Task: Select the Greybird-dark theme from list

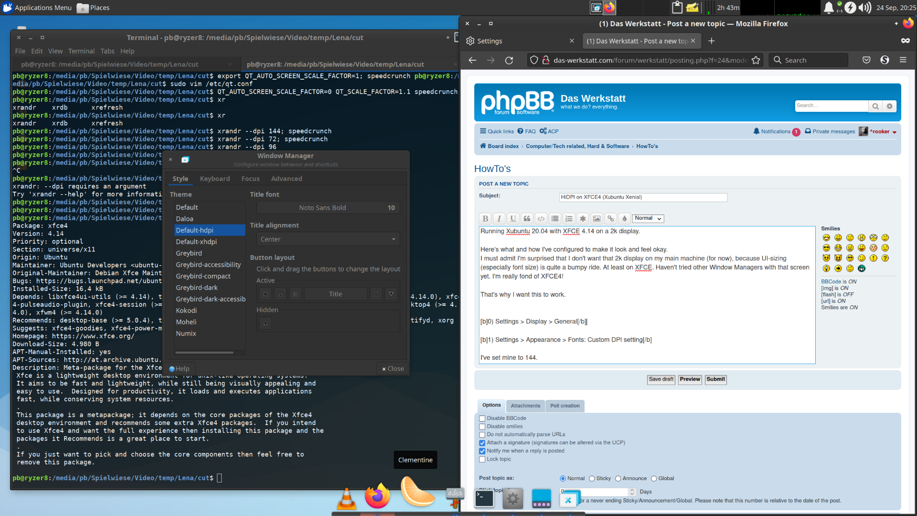Action: coord(197,288)
